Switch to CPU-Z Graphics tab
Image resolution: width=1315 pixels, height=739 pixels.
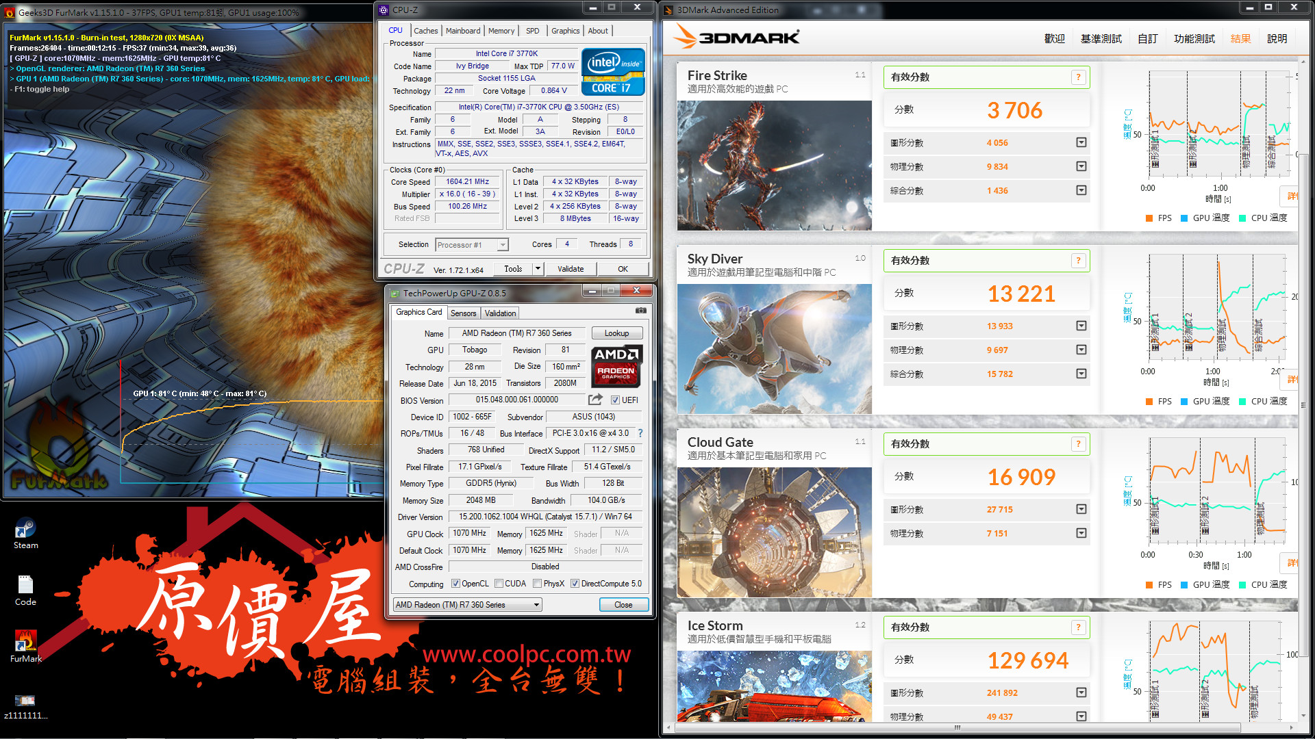coord(565,31)
